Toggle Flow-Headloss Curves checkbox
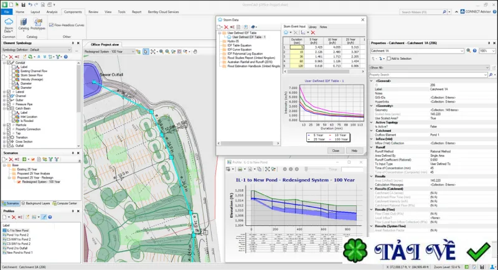The image size is (498, 270). 51,25
